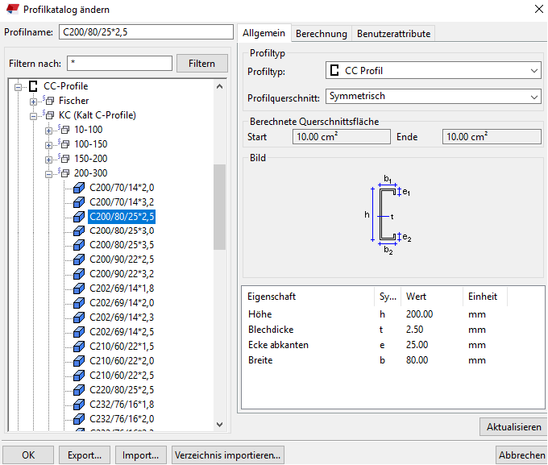Click the Wert column header
The image size is (548, 465).
[x=432, y=297]
